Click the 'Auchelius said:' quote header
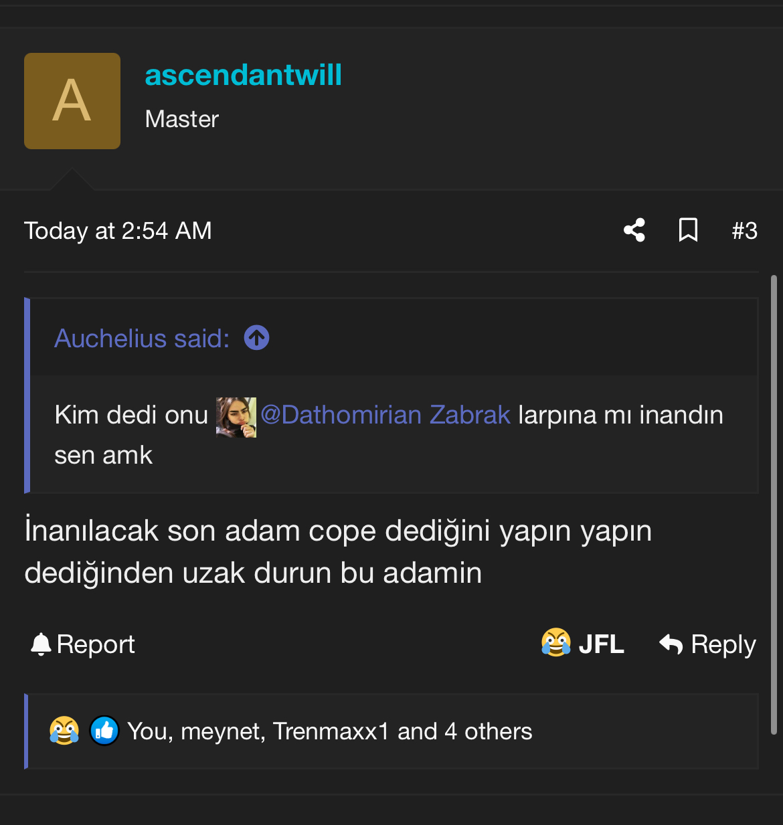Image resolution: width=783 pixels, height=825 pixels. (142, 339)
